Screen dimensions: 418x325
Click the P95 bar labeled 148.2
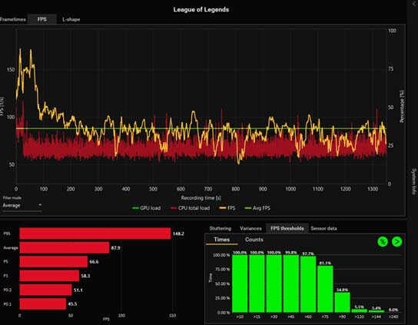(x=95, y=234)
